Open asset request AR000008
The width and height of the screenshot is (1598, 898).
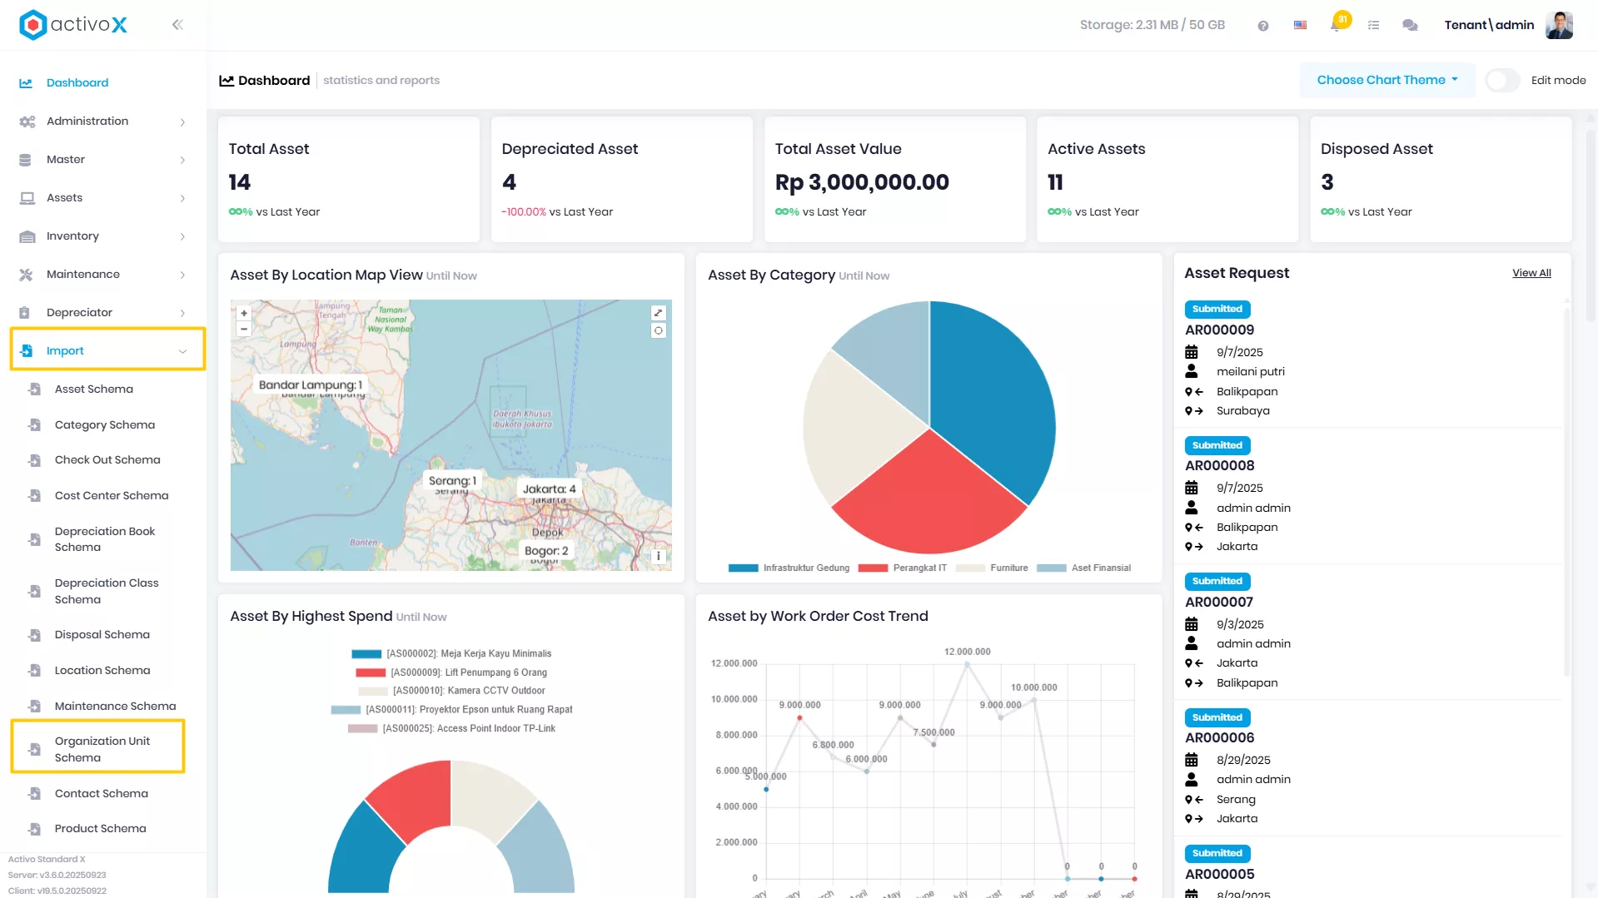point(1219,466)
